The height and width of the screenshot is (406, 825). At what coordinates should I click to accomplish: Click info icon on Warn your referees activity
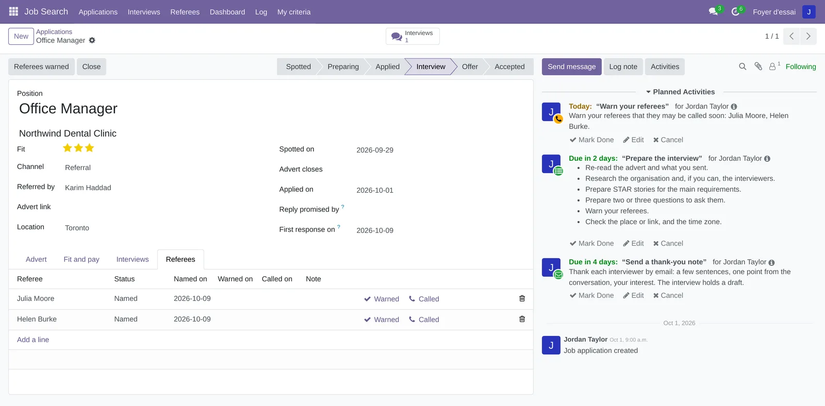click(734, 107)
